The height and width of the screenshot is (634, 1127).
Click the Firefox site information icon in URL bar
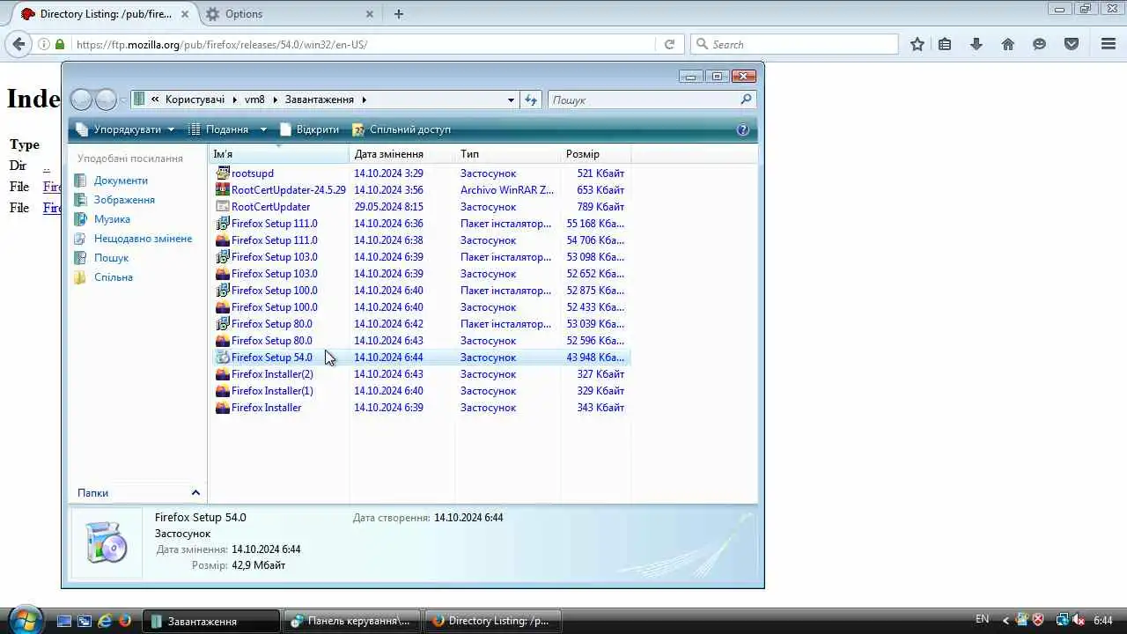[43, 44]
